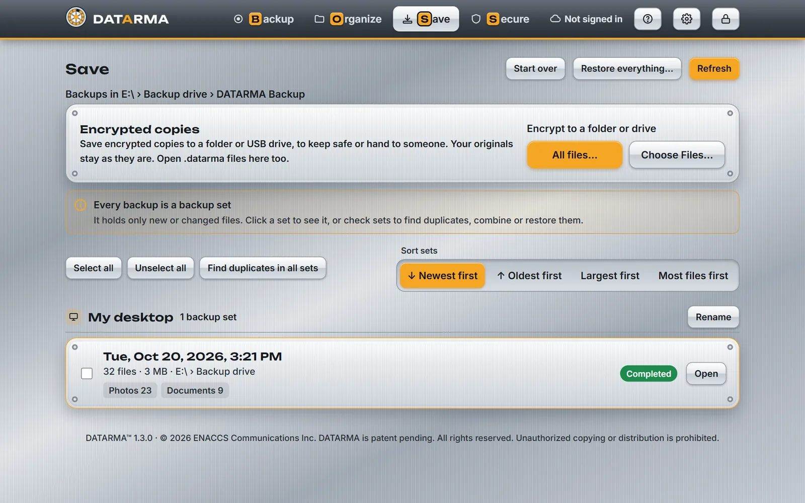Screen dimensions: 805x503
Task: Click the Start over button
Action: [x=535, y=68]
